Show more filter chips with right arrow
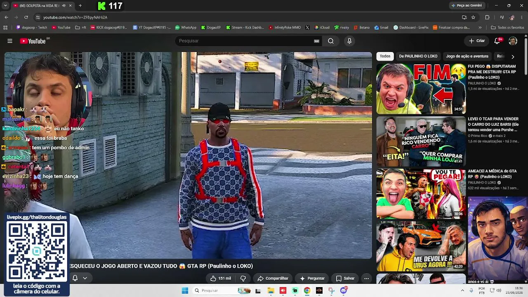This screenshot has height=297, width=528. (513, 57)
